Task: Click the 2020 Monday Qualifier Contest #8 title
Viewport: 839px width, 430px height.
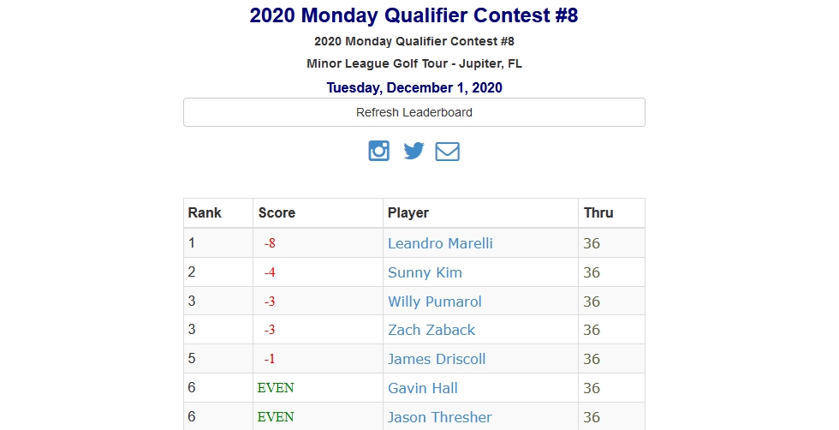Action: [414, 15]
